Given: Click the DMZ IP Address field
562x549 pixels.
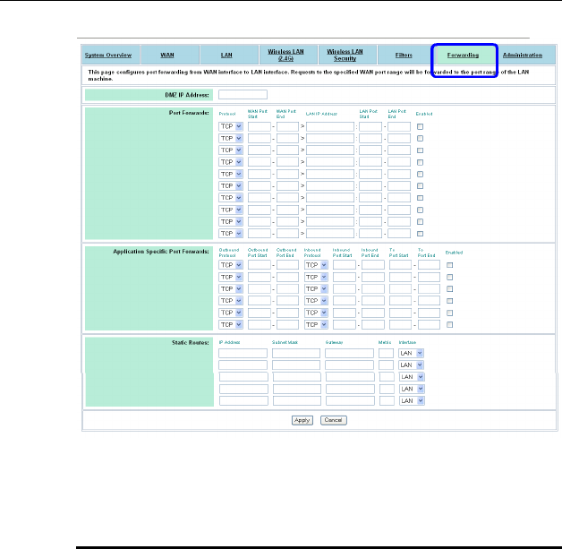Looking at the screenshot, I should tap(243, 94).
